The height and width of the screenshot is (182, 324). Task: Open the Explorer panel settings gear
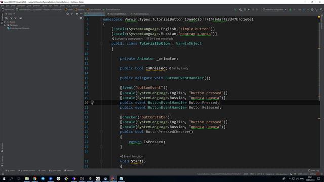77,14
